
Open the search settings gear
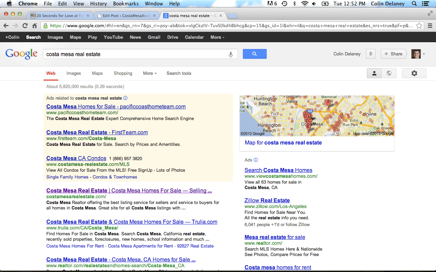[414, 73]
